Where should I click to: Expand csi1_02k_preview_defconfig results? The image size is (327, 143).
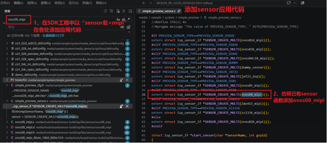tap(7, 54)
